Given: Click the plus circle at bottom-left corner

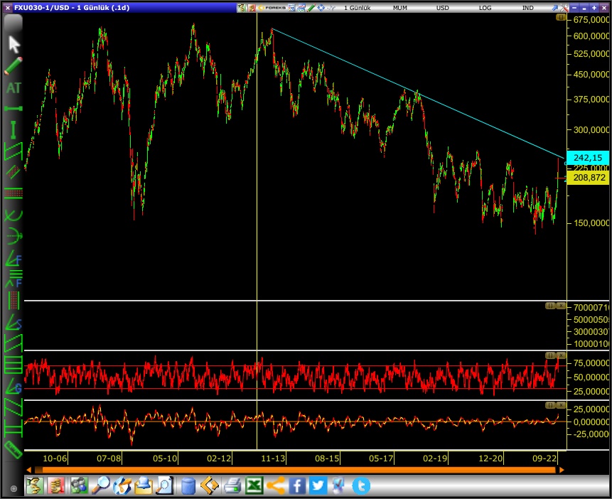Looking at the screenshot, I should point(14,488).
